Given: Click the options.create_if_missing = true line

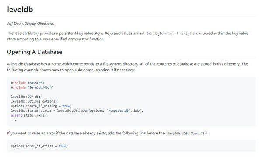Looking at the screenshot, I should [x=41, y=106].
